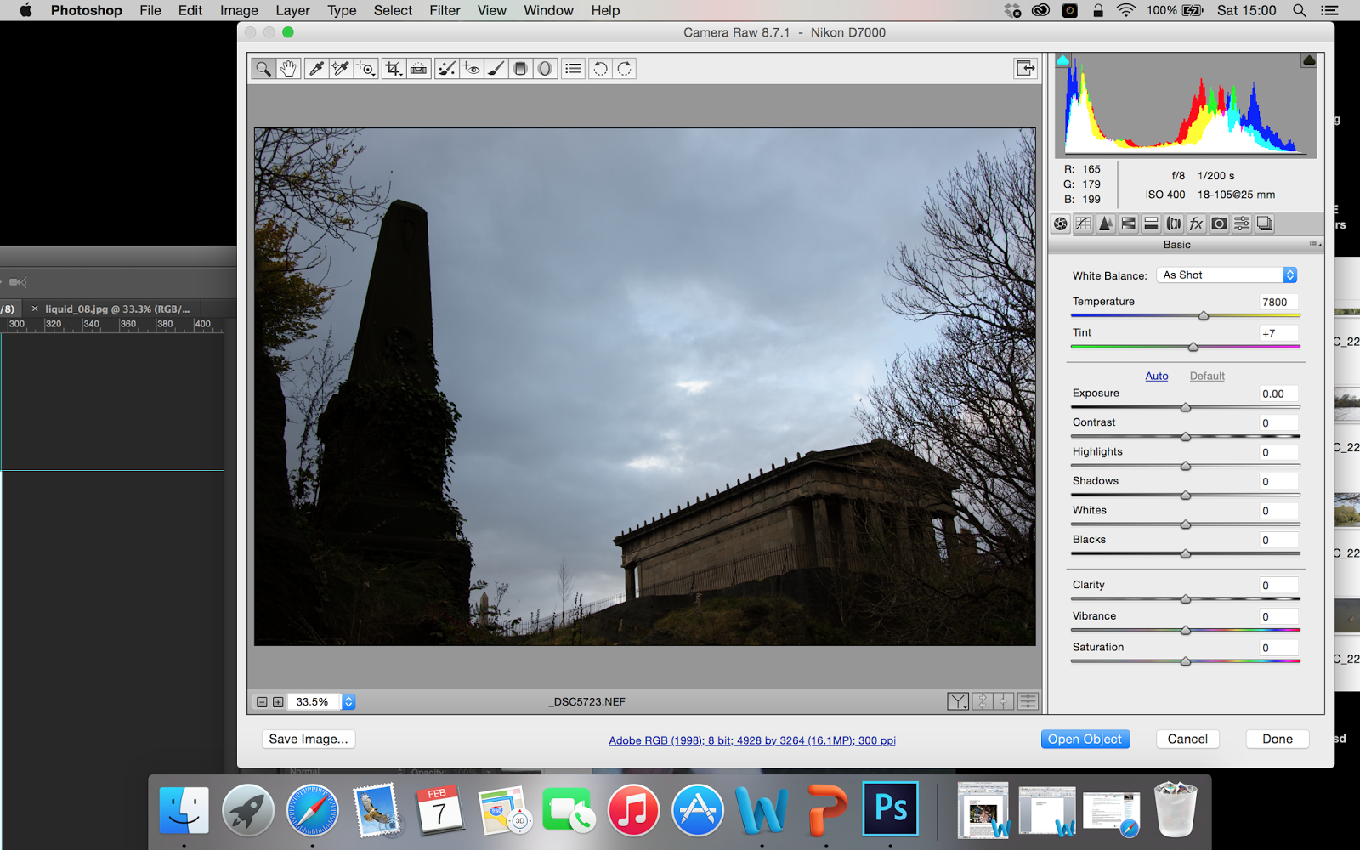Open the Filter menu
1360x850 pixels.
(x=445, y=10)
